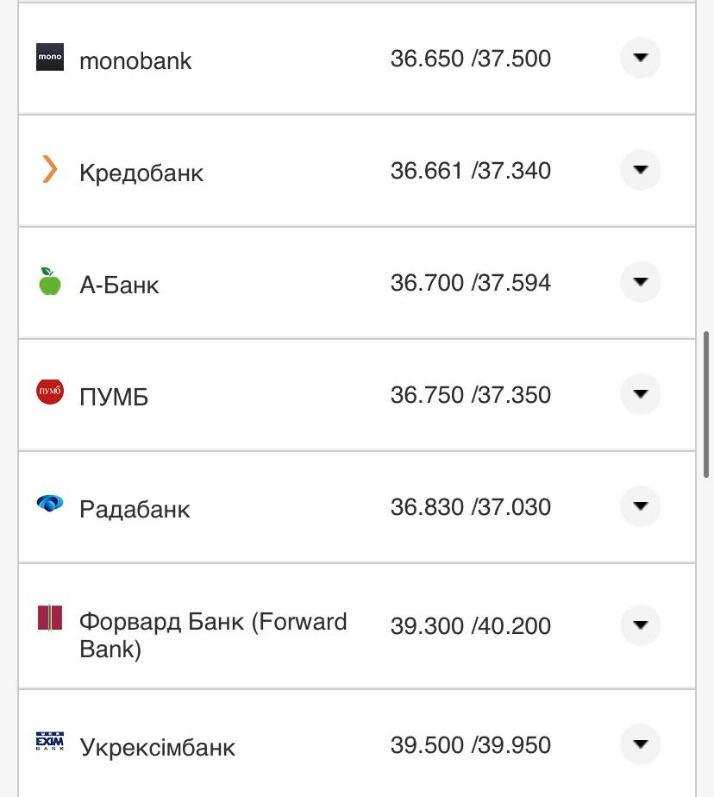Expand the Кредобанк row arrow

point(640,170)
